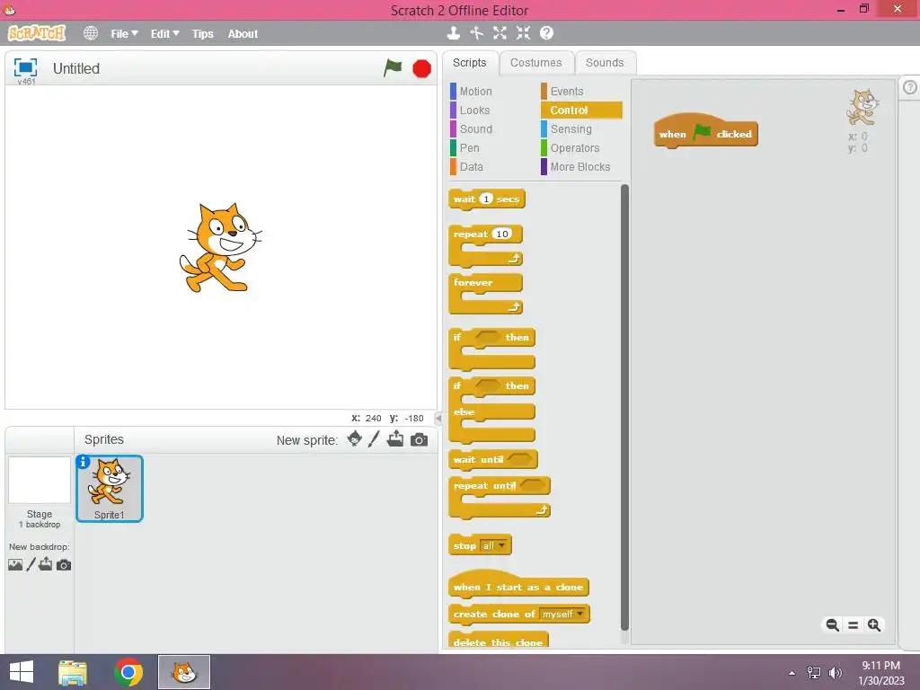This screenshot has height=690, width=920.
Task: Select the Control block category
Action: point(581,111)
